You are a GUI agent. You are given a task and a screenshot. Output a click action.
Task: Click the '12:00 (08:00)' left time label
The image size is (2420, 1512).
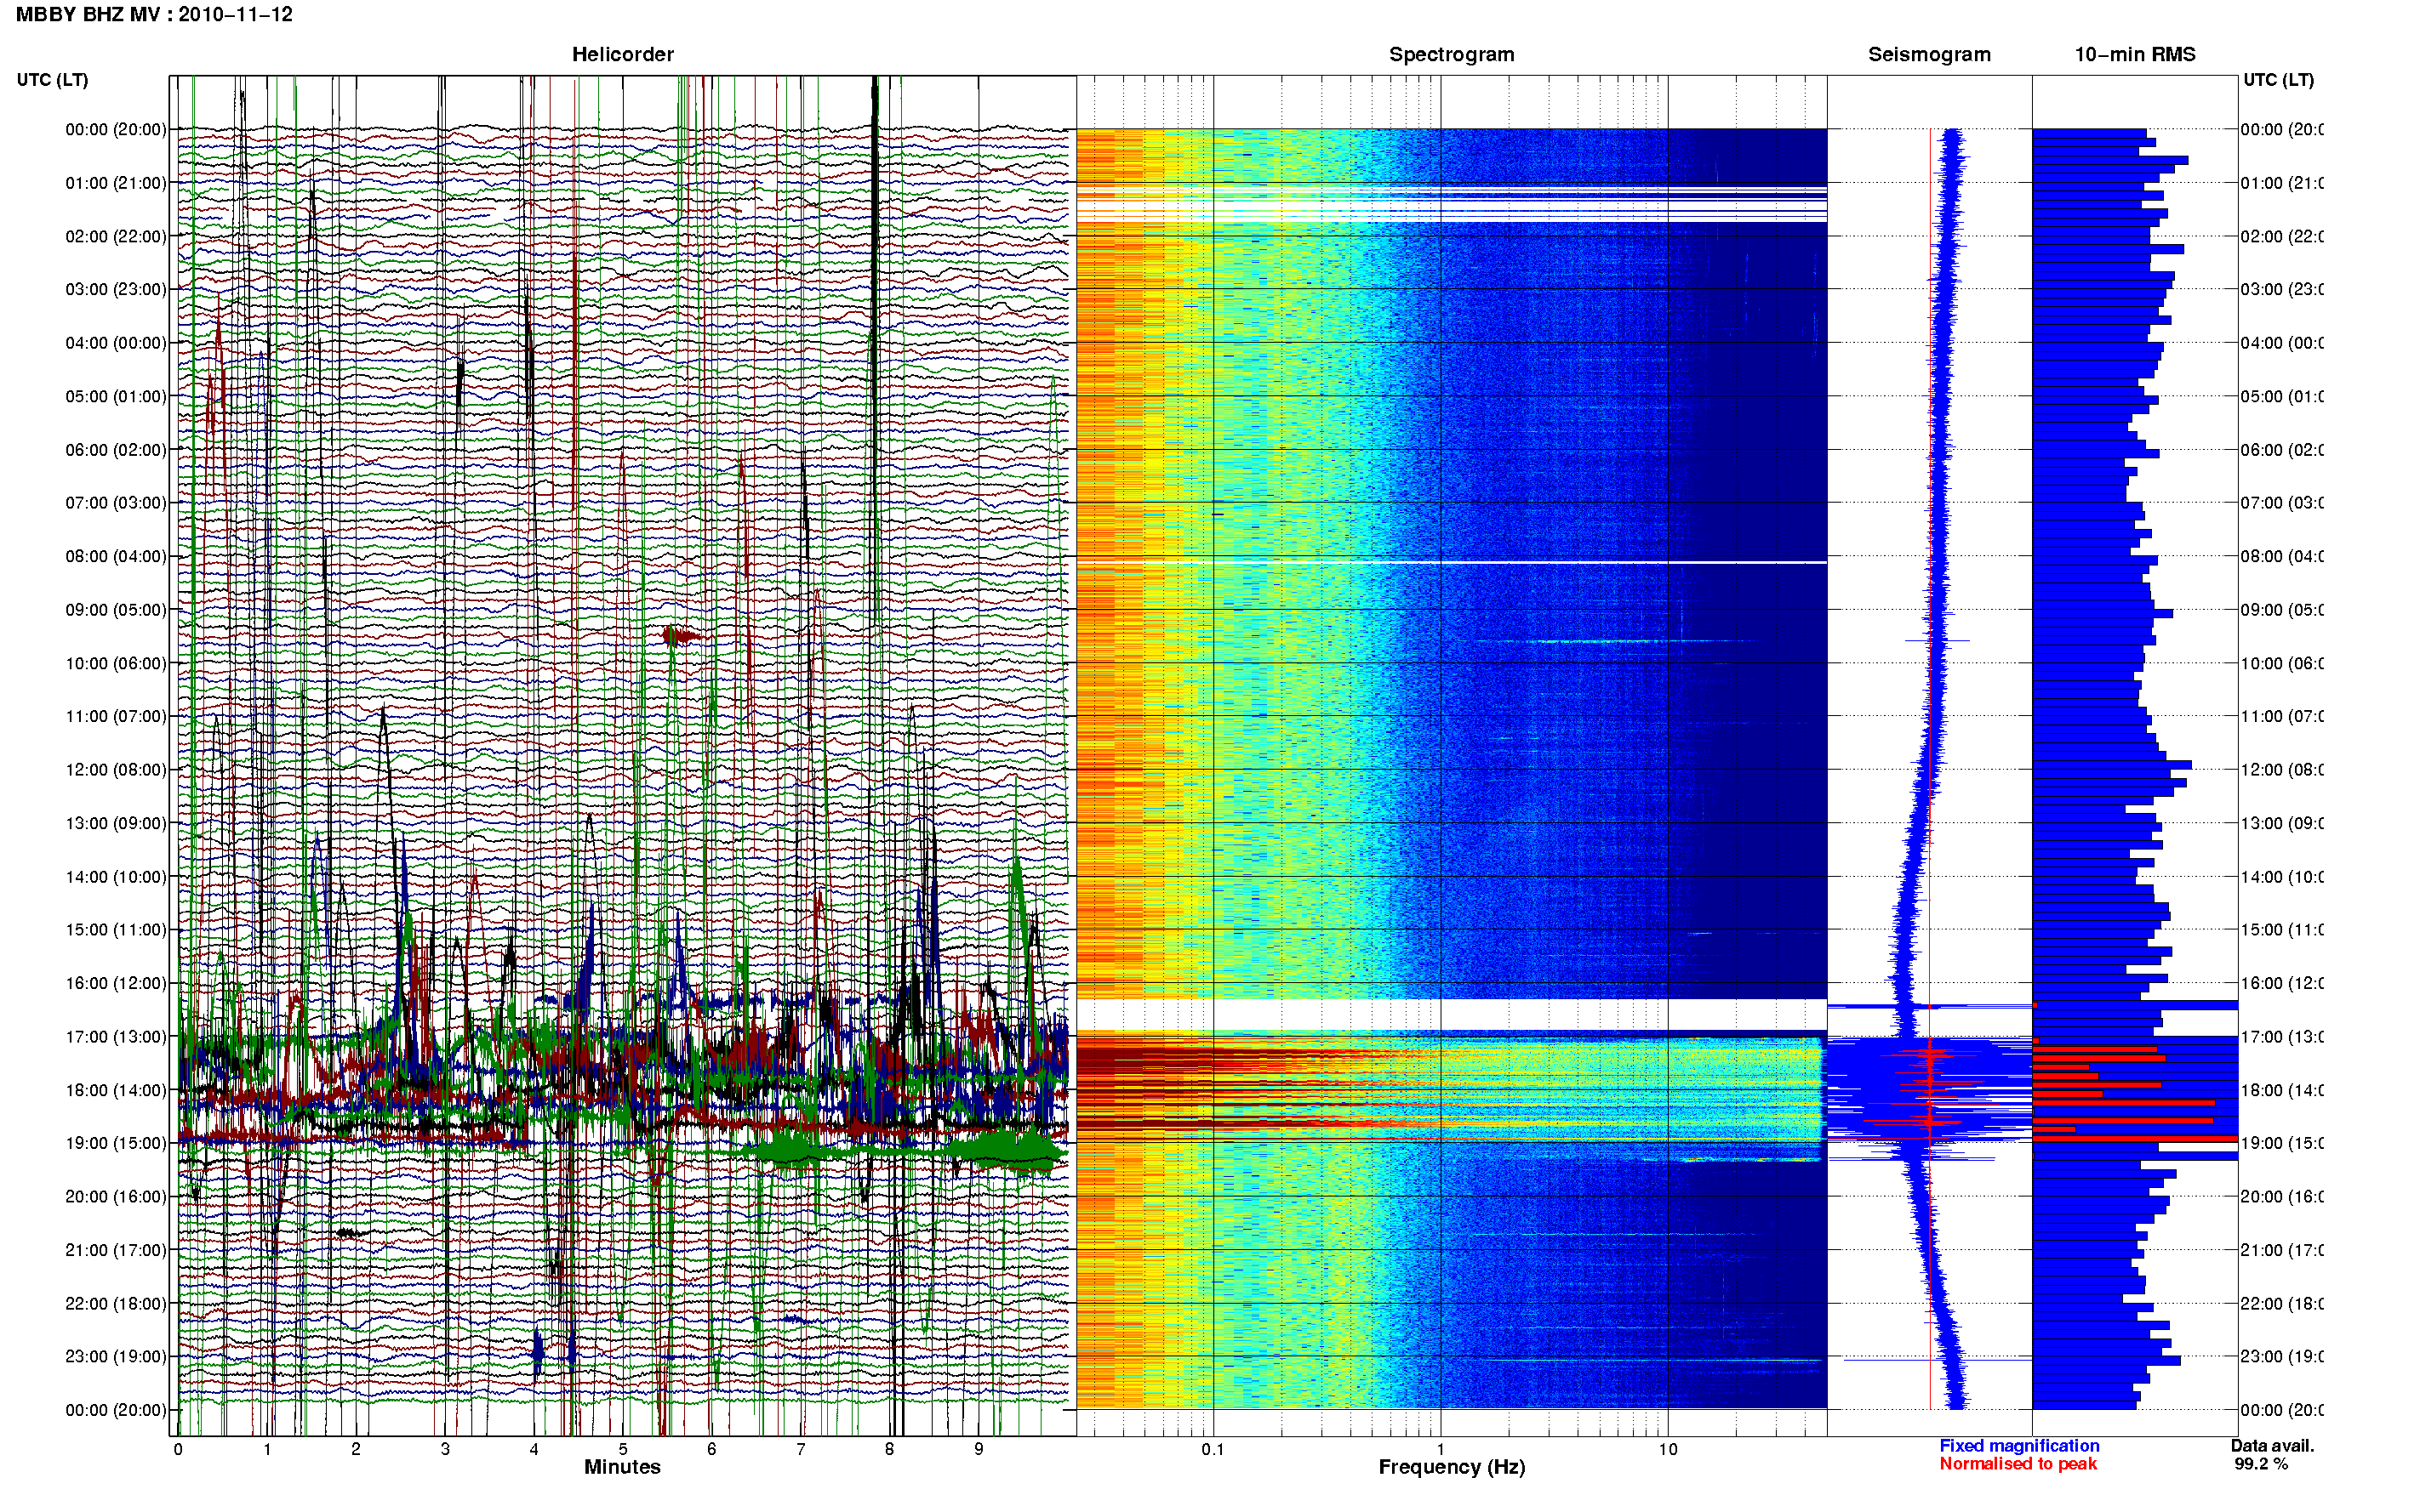(116, 770)
